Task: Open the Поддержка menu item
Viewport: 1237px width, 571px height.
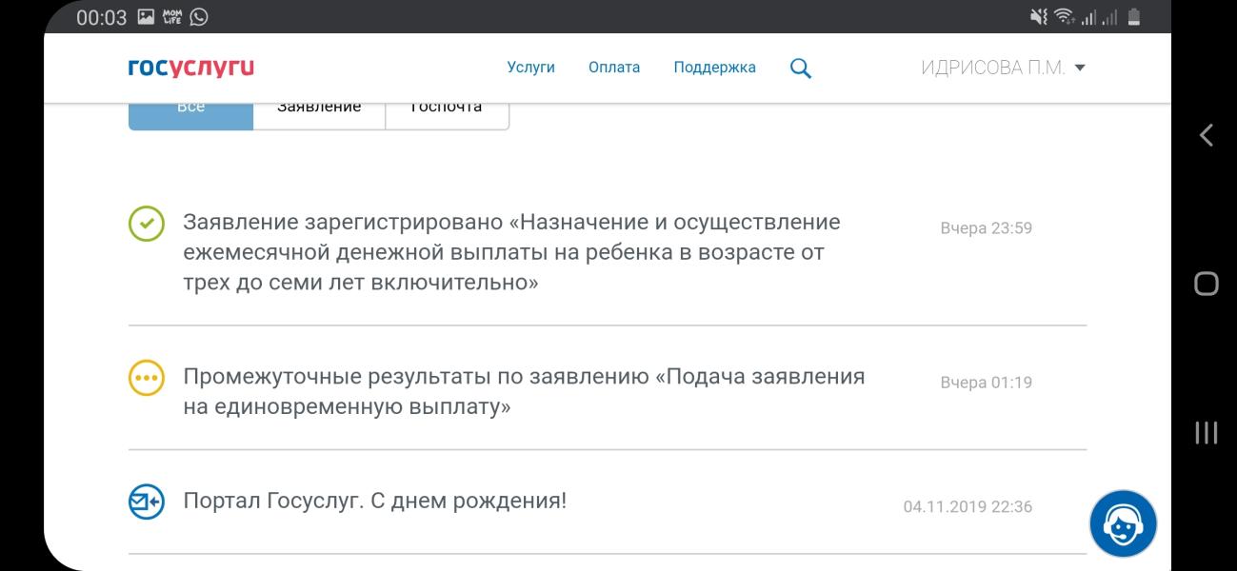Action: (x=714, y=68)
